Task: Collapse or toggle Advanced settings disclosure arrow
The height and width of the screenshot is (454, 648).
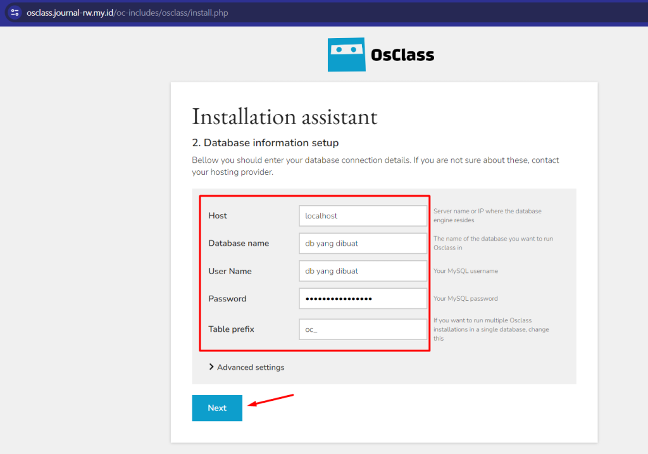Action: pyautogui.click(x=211, y=367)
